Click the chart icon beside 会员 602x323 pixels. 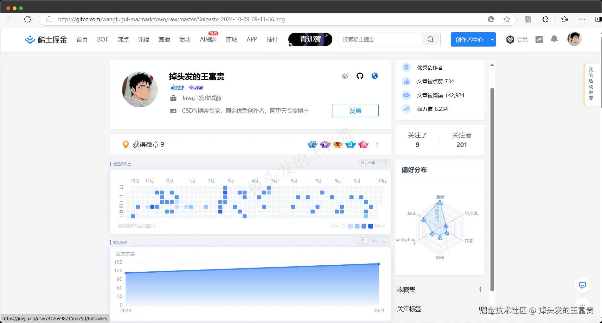click(539, 40)
